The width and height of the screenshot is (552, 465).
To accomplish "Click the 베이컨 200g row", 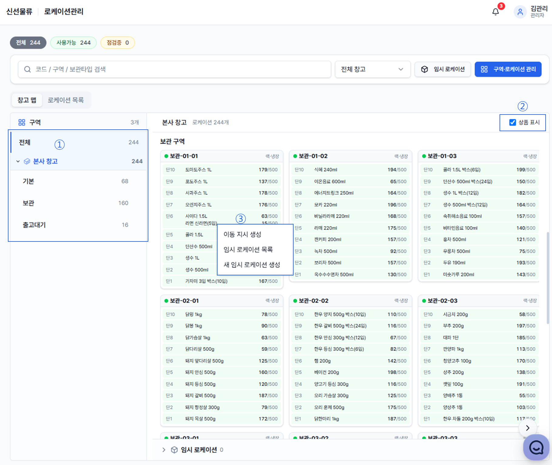I will click(x=351, y=372).
